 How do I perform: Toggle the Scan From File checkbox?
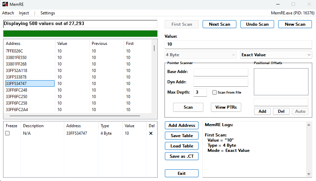pyautogui.click(x=214, y=92)
